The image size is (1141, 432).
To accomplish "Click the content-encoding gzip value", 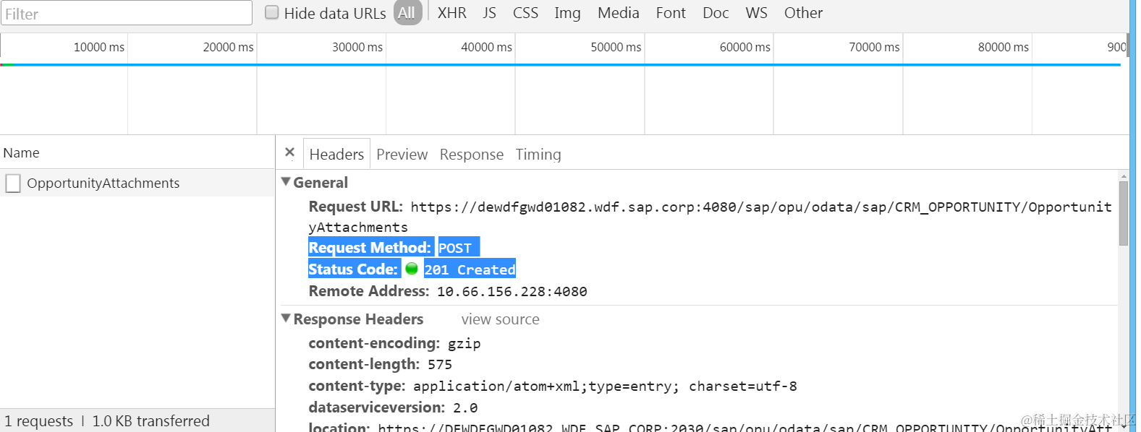I will [x=465, y=343].
